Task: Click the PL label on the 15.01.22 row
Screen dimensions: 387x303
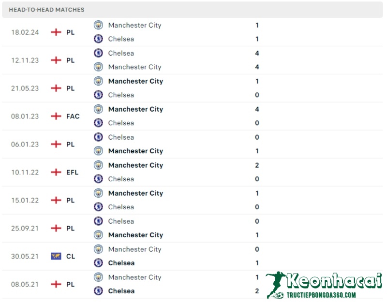Action: [70, 200]
